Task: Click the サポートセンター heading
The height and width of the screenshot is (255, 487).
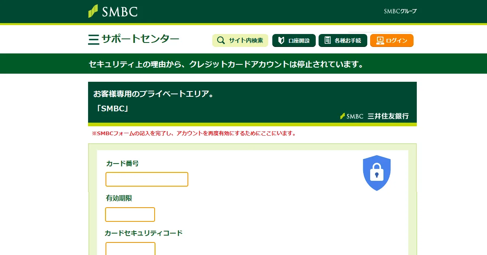Action: [140, 39]
